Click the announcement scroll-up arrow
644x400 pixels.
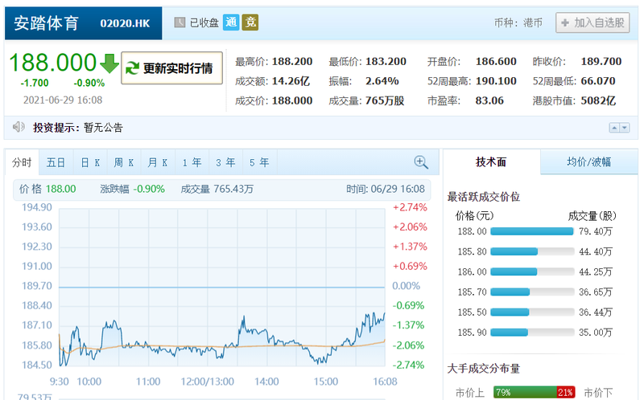(614, 128)
